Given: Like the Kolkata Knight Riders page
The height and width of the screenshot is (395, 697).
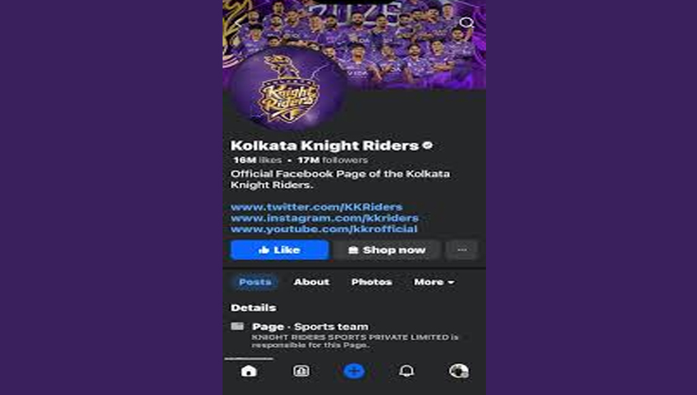Looking at the screenshot, I should click(x=280, y=250).
